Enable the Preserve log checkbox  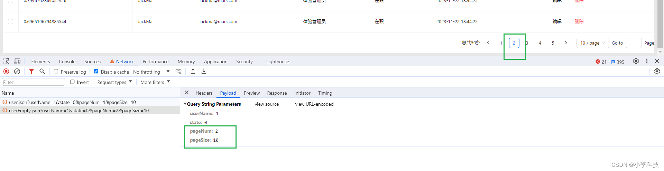56,72
